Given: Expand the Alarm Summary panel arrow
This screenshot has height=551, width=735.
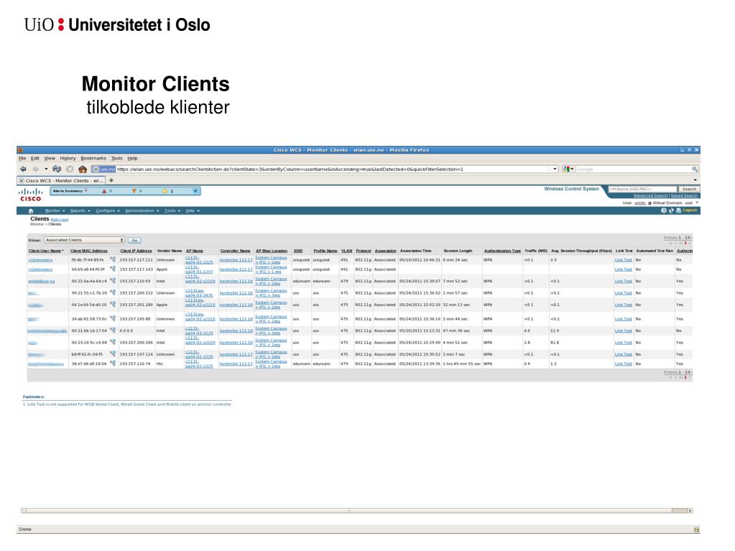Looking at the screenshot, I should [x=195, y=191].
